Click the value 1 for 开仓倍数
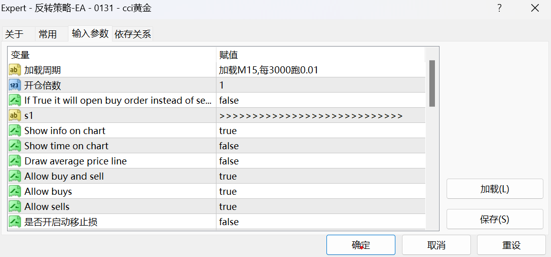Screen dimensions: 551x257 [222, 85]
